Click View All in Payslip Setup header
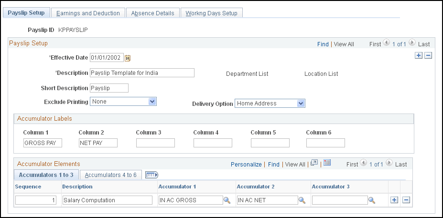This screenshot has height=218, width=443. (x=344, y=44)
